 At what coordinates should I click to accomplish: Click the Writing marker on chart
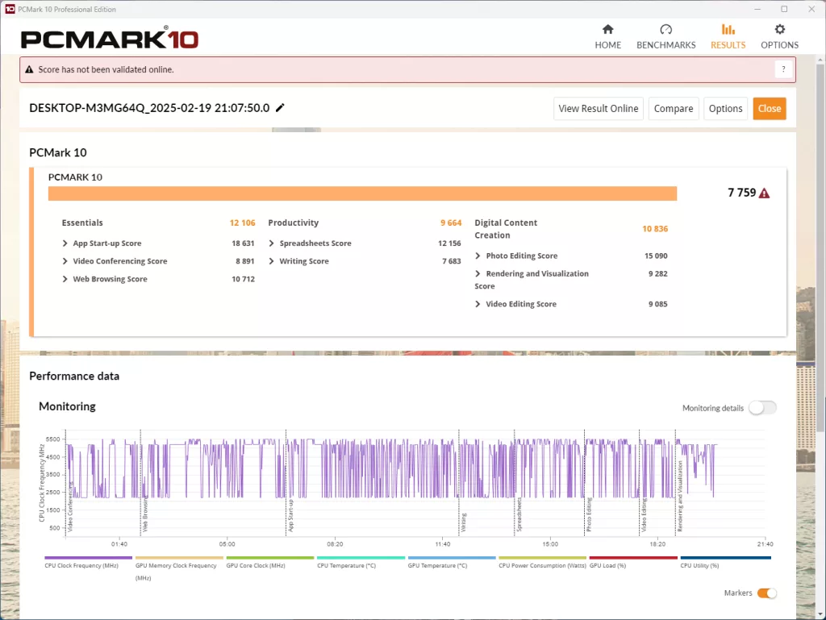(464, 522)
